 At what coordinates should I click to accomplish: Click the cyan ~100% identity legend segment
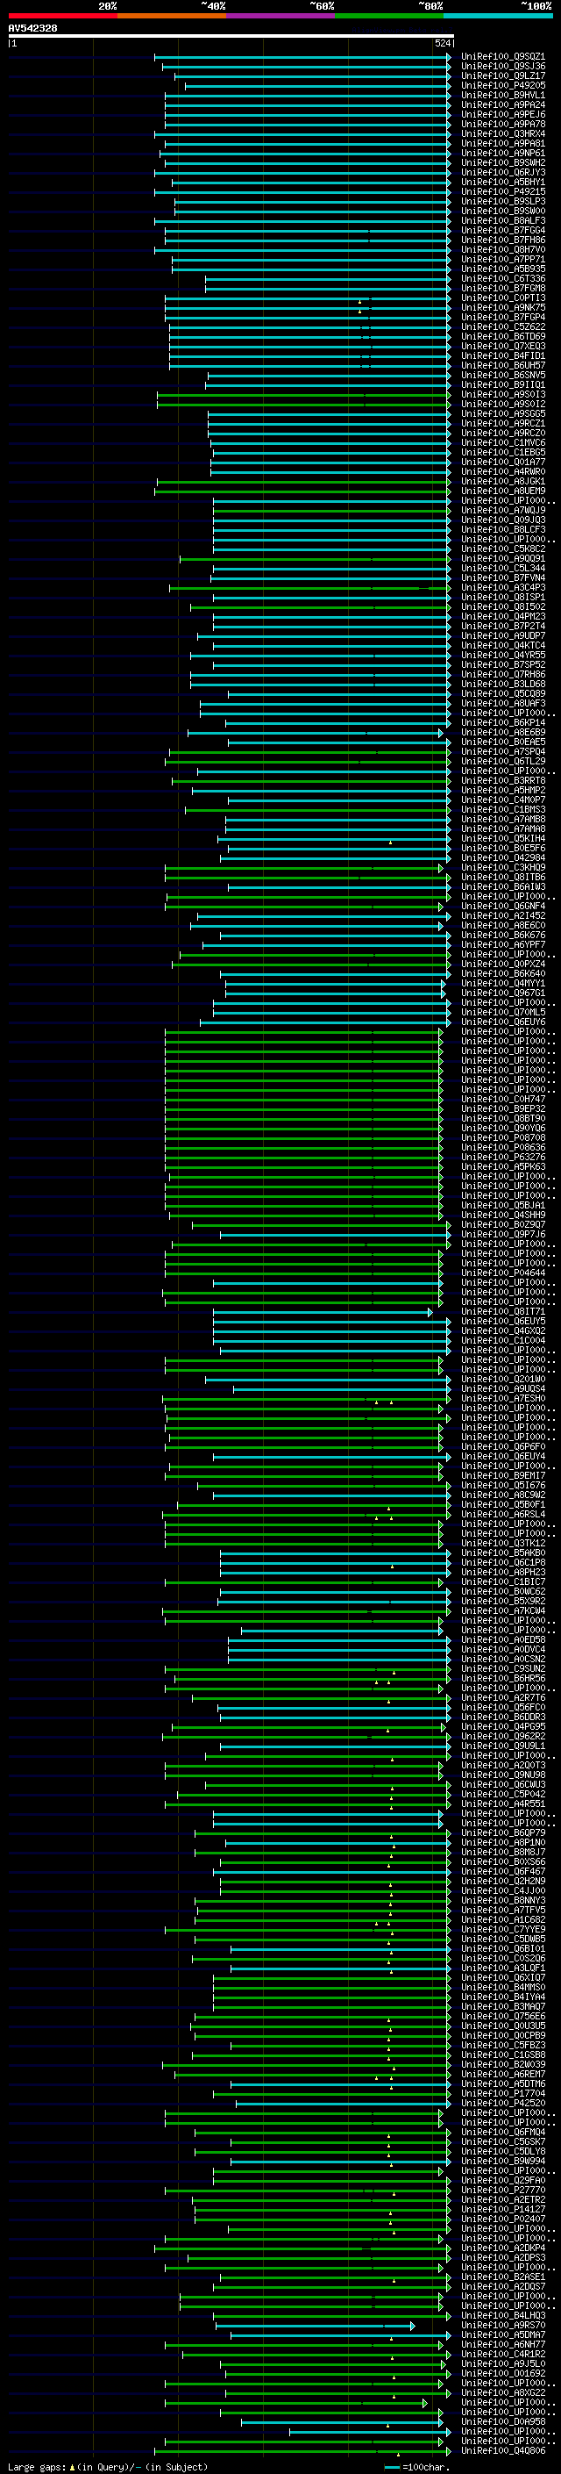click(499, 16)
